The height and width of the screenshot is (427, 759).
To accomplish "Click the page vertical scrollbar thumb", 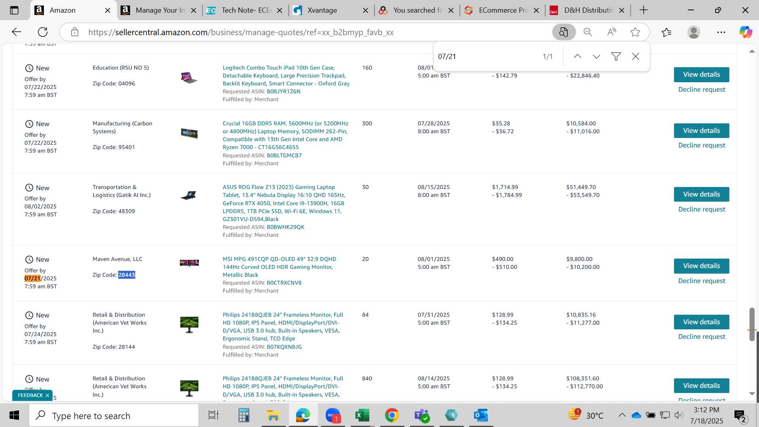I will coord(752,324).
